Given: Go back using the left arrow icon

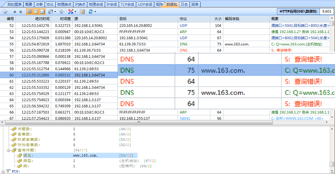Looking at the screenshot, I should coord(14,11).
